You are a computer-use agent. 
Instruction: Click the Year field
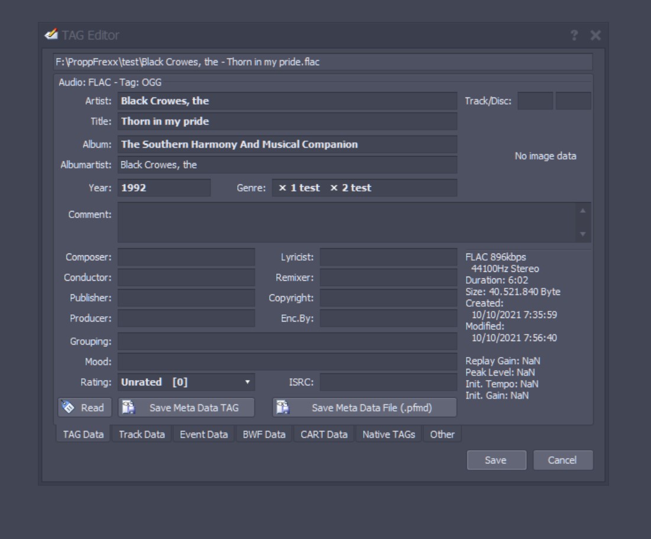164,187
